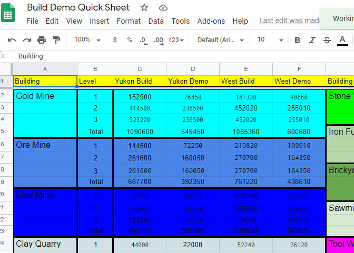Star the Build Demo Quick Sheet document
The image size is (354, 253).
coord(144,8)
